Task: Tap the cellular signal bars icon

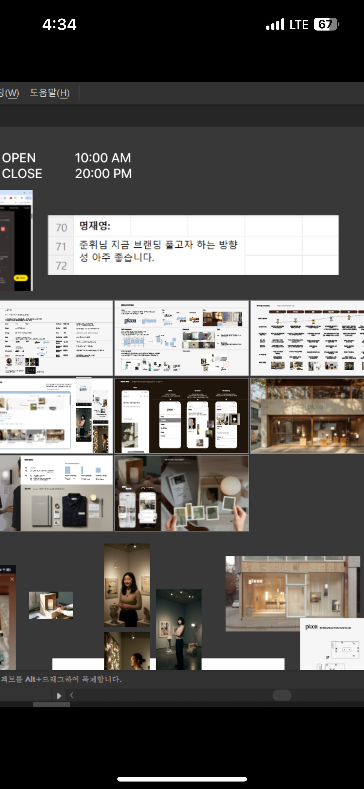Action: click(275, 24)
